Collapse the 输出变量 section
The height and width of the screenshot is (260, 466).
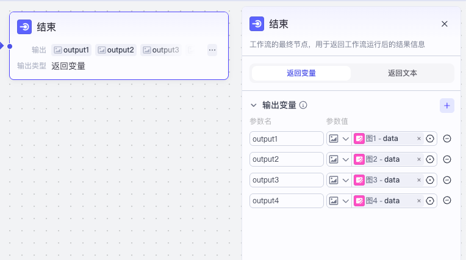coord(254,106)
